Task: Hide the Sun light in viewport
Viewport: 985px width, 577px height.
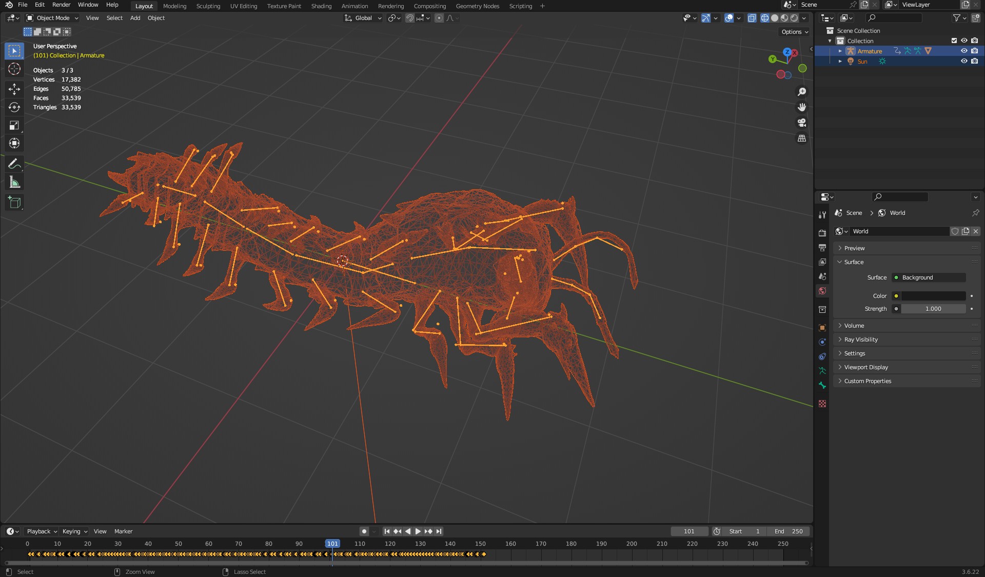Action: (964, 61)
